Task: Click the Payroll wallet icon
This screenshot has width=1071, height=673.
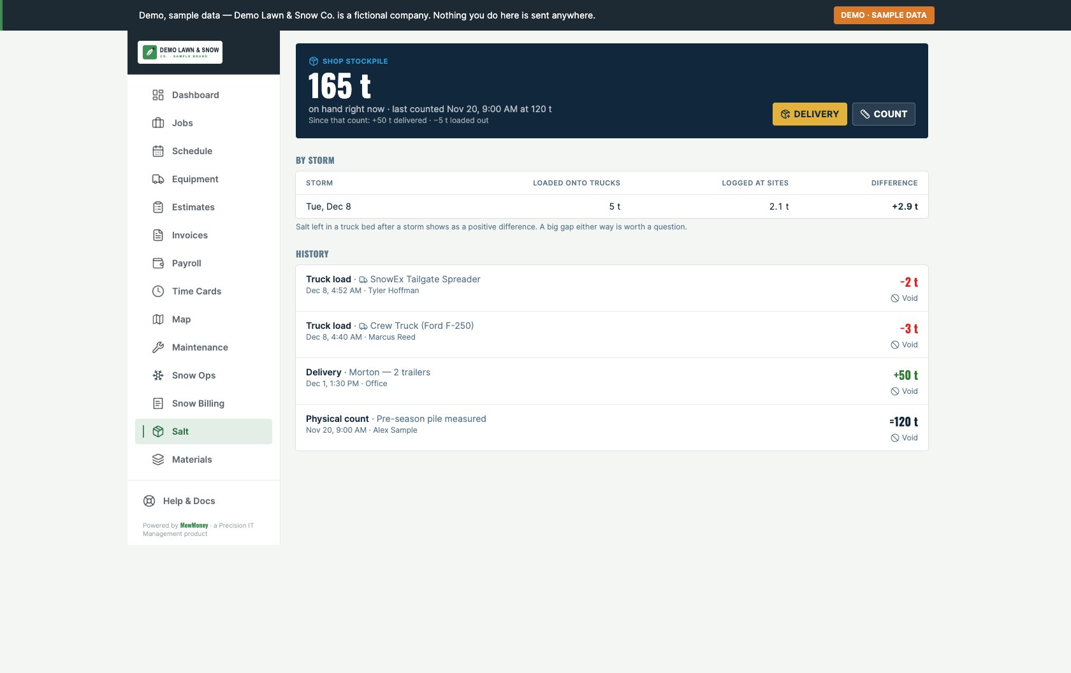Action: point(158,263)
